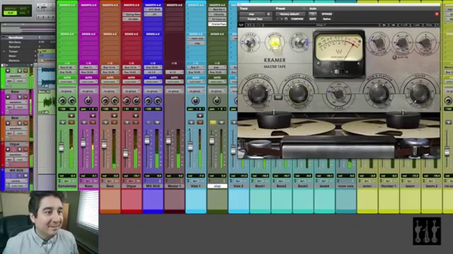This screenshot has height=254, width=453.
Task: Open the Sampleloop input path selector
Action: (x=67, y=67)
